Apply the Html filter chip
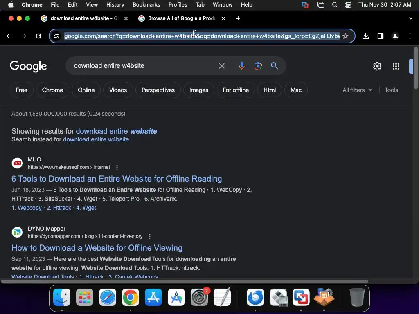This screenshot has width=419, height=314. [269, 90]
